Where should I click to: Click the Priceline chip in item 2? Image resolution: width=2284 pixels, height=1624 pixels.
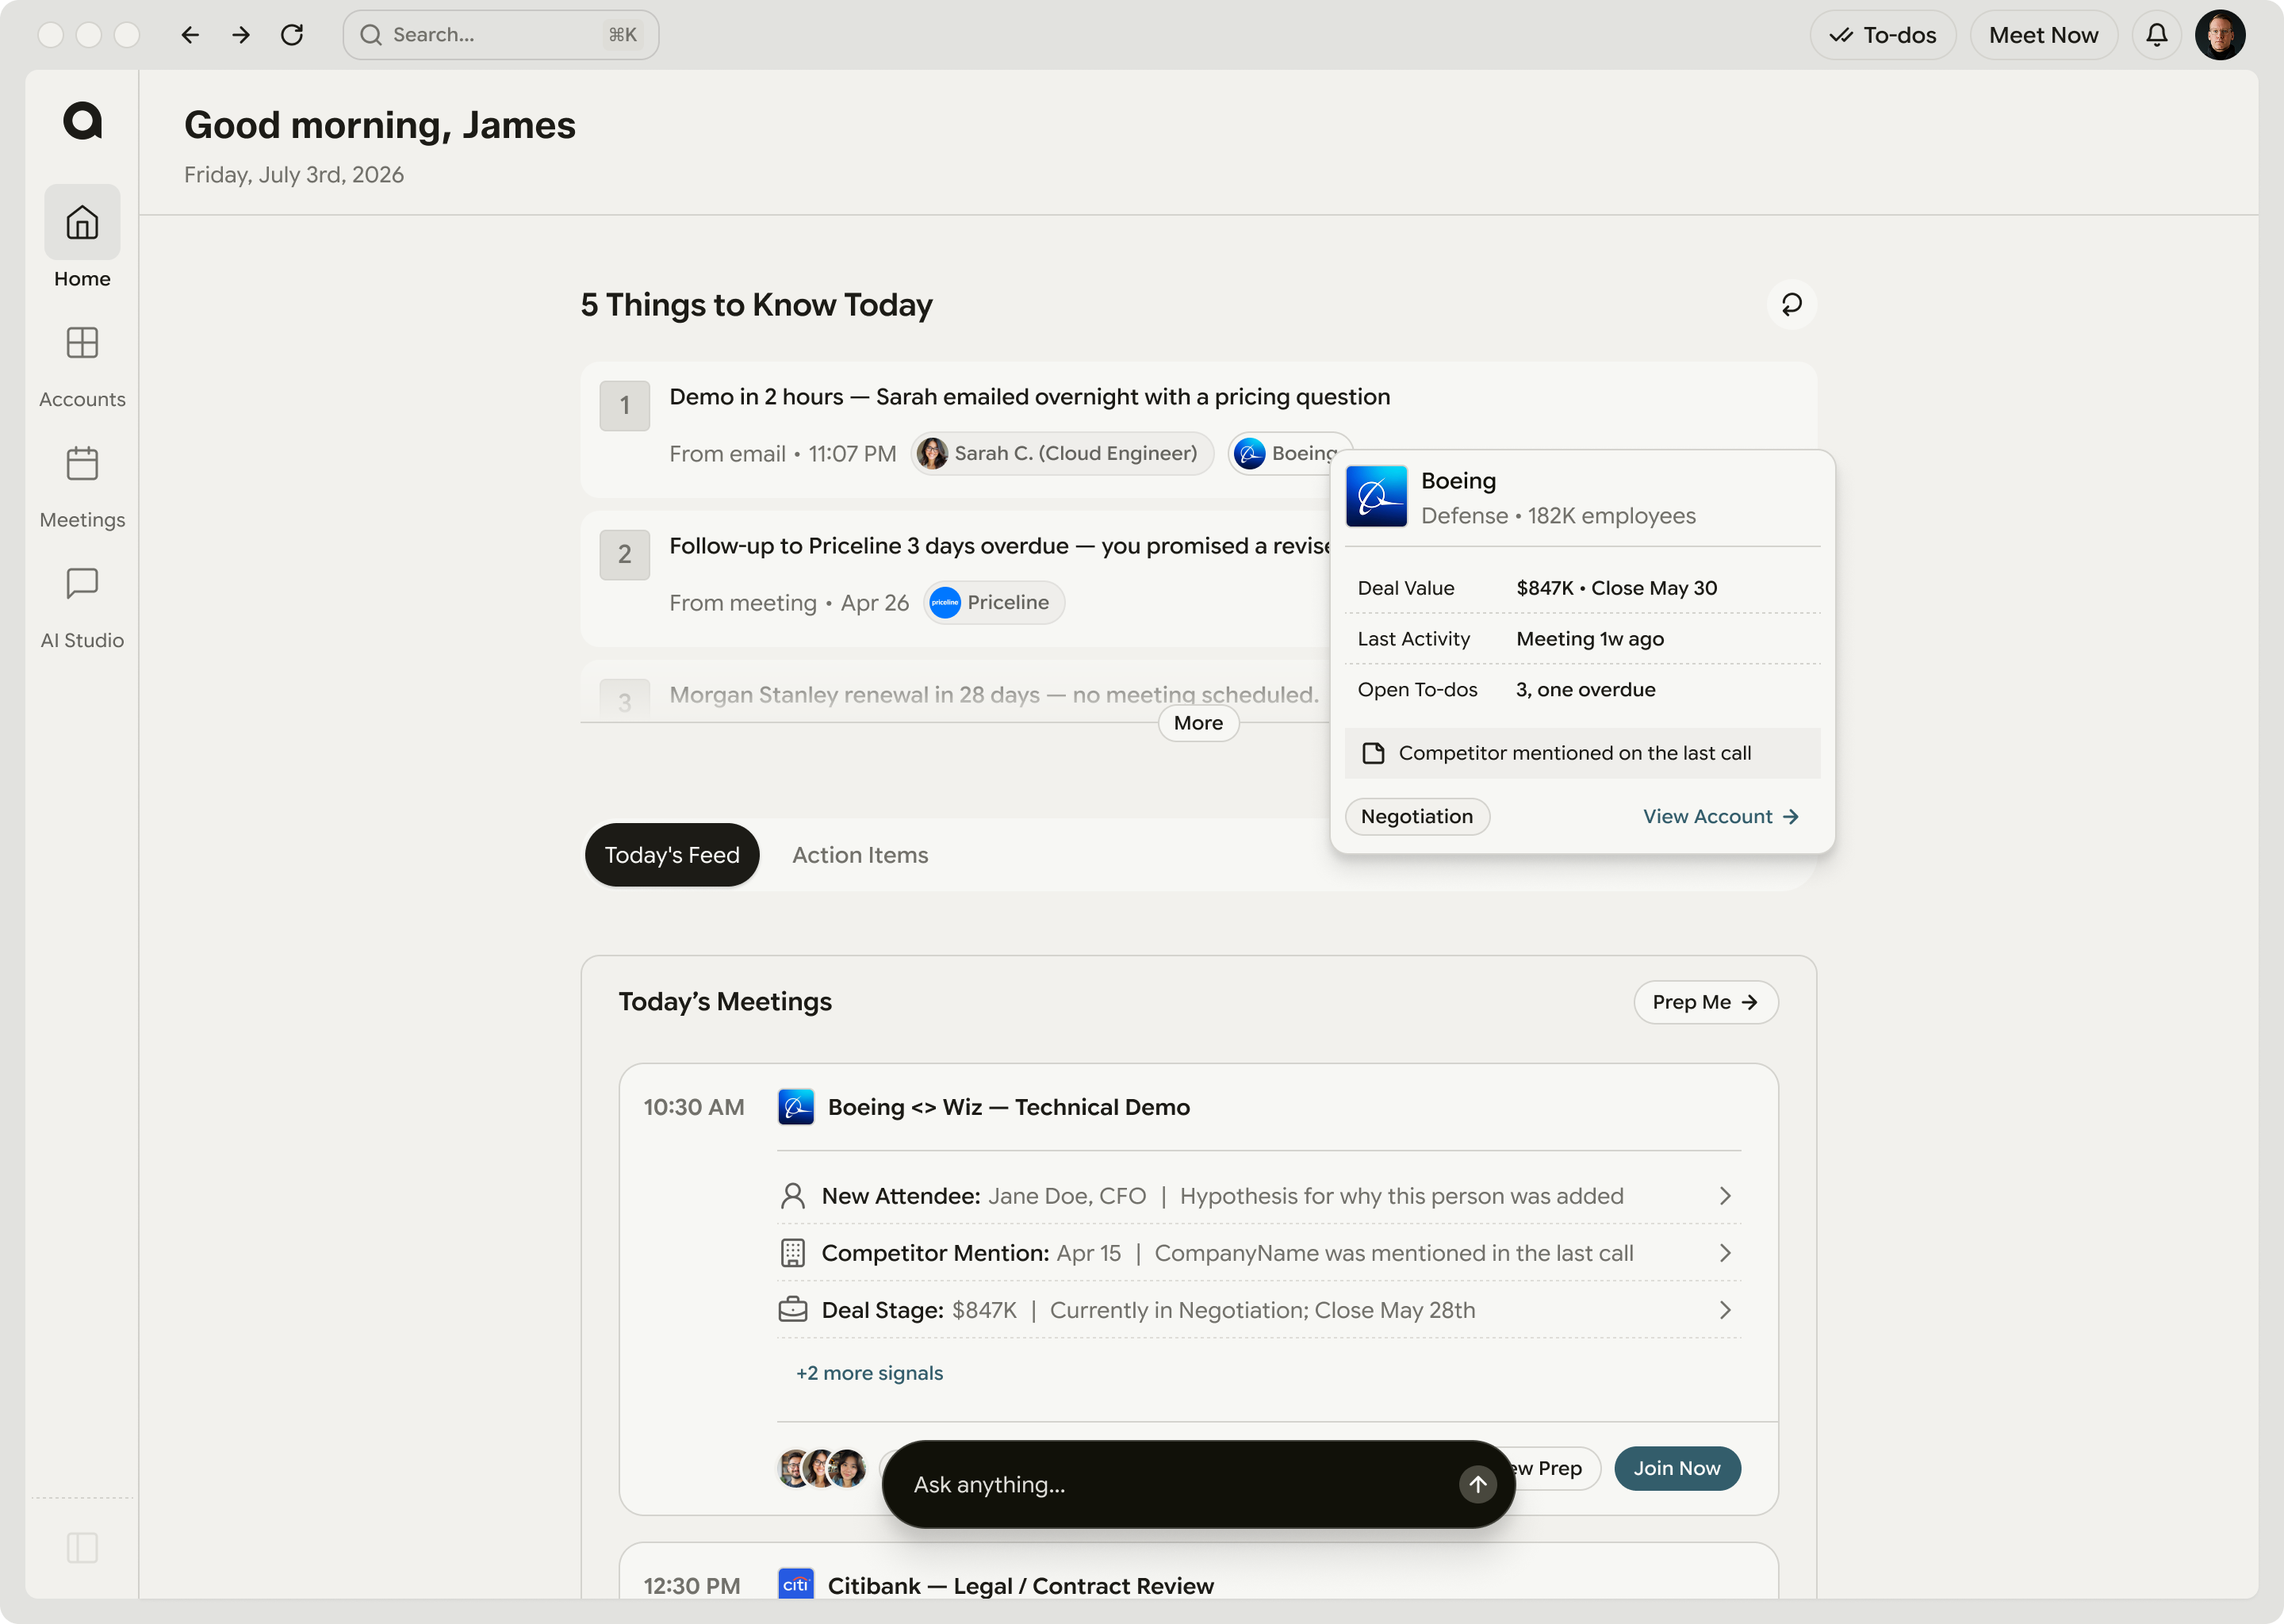click(x=993, y=602)
